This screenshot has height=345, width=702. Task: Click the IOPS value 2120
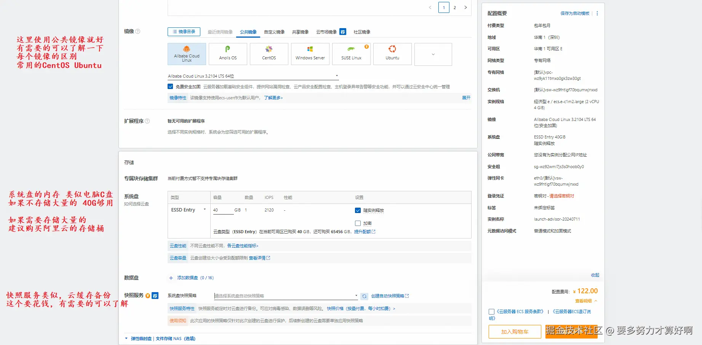tap(269, 210)
